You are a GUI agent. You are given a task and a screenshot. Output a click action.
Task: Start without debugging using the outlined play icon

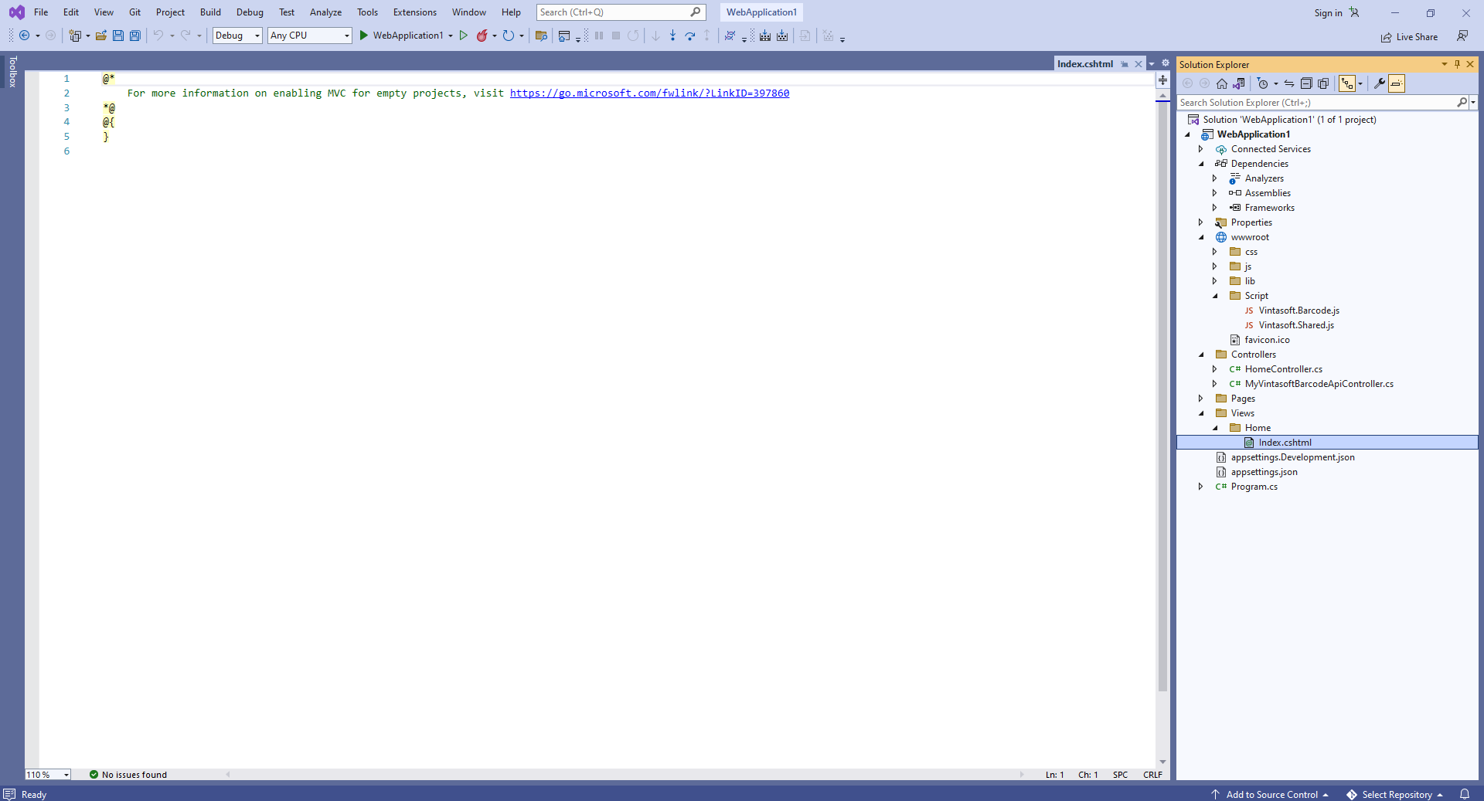[x=464, y=36]
